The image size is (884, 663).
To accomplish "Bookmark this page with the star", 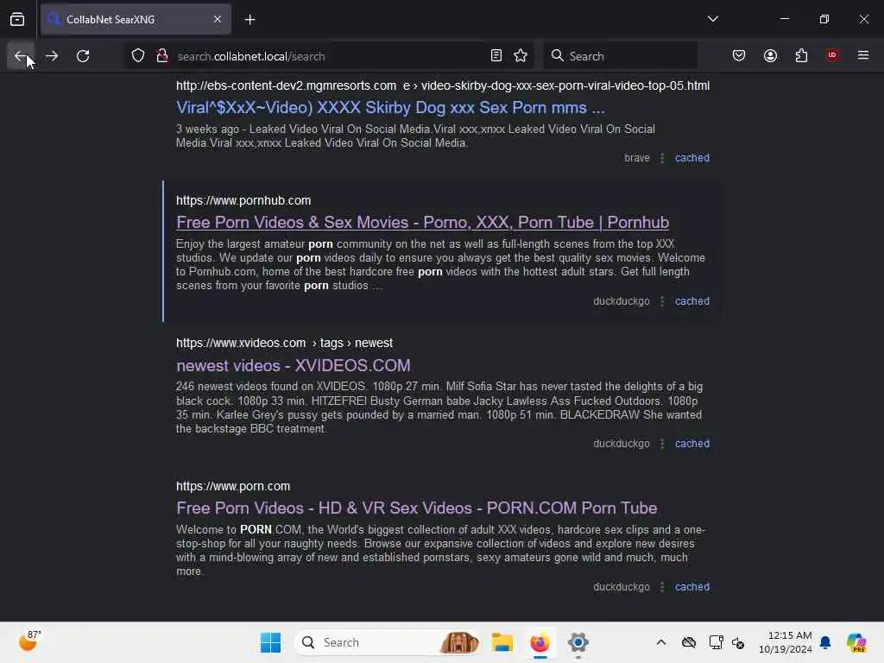I will pos(521,56).
